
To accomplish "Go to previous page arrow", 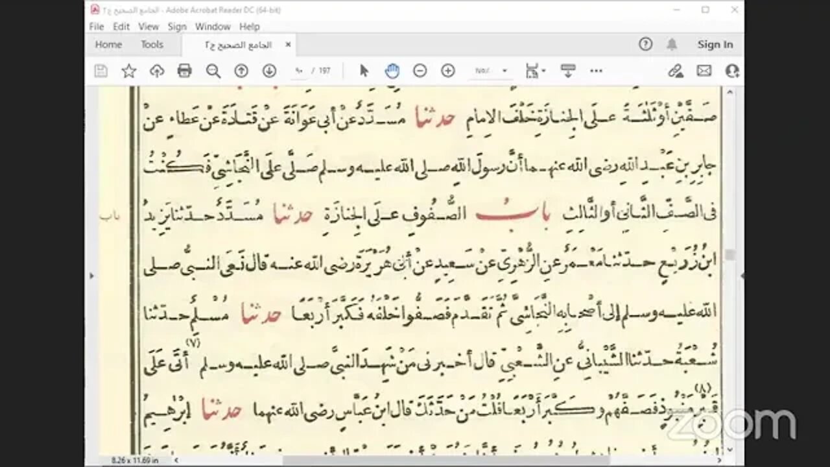I will coord(241,71).
